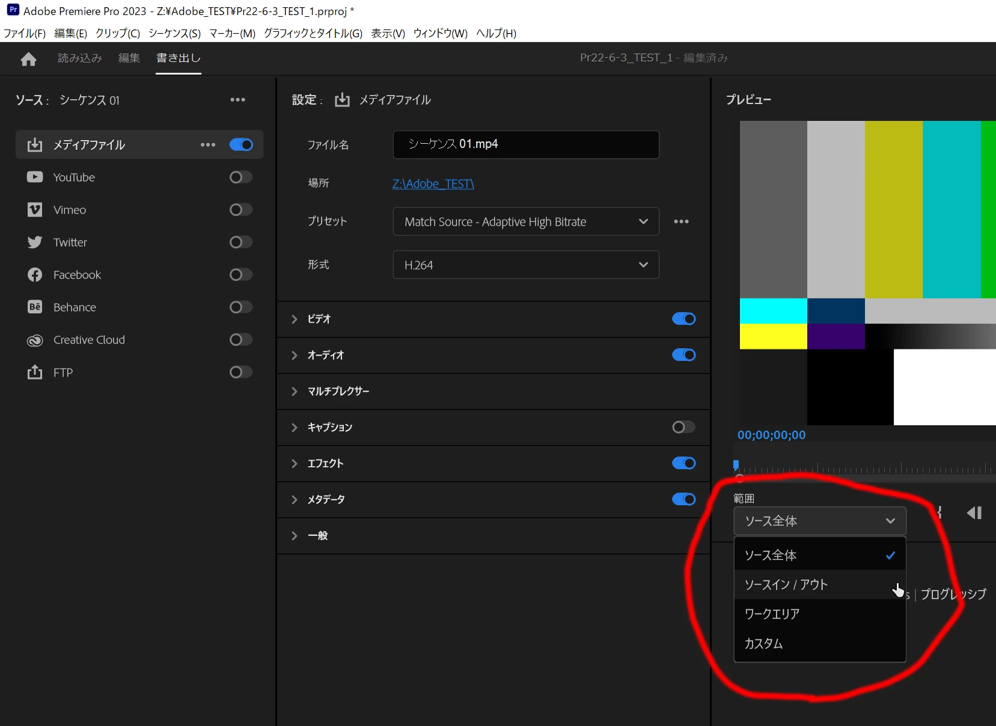Turn off the ビデオ section toggle
The image size is (996, 726).
point(683,319)
